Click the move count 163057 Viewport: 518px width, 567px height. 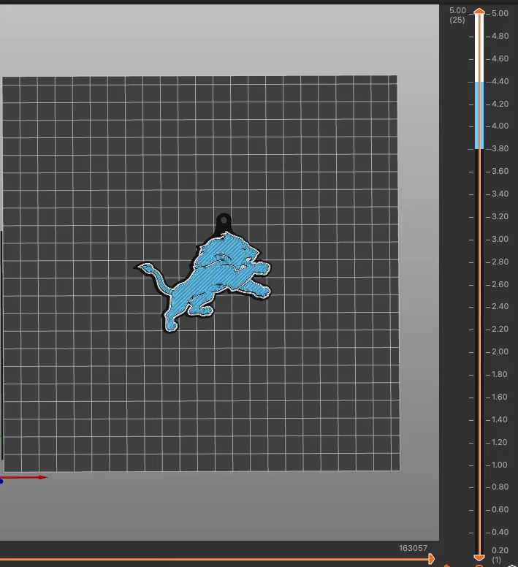413,548
